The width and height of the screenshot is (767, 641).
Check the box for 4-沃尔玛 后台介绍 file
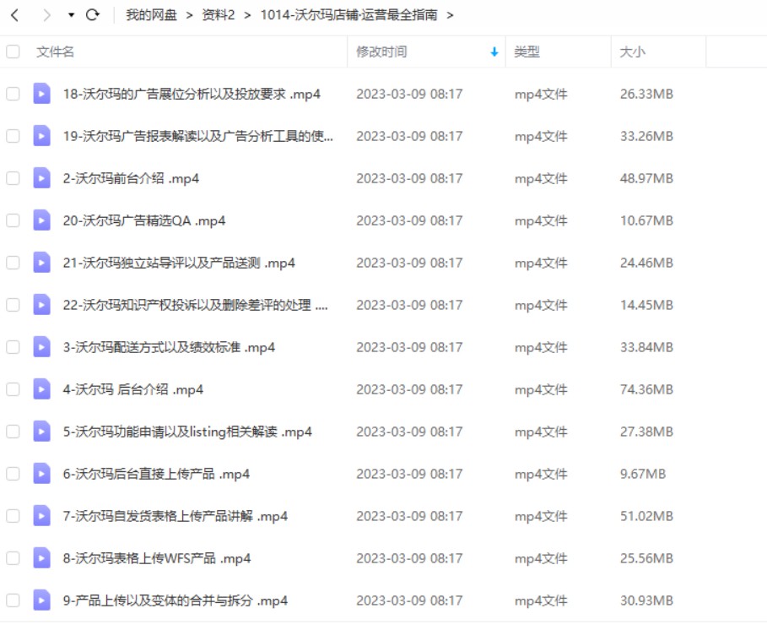coord(13,389)
